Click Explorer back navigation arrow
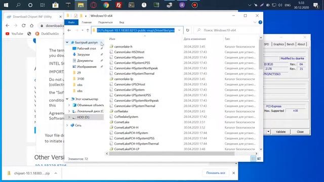Viewport: 324px width, 182px height. point(69,30)
